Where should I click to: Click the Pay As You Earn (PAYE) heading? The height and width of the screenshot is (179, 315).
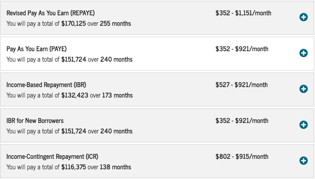(x=36, y=49)
